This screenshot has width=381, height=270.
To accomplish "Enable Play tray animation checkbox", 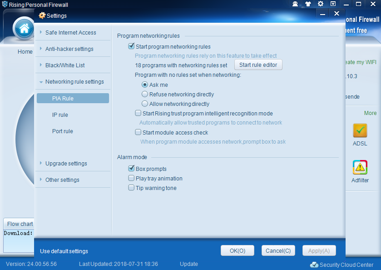I will (131, 178).
